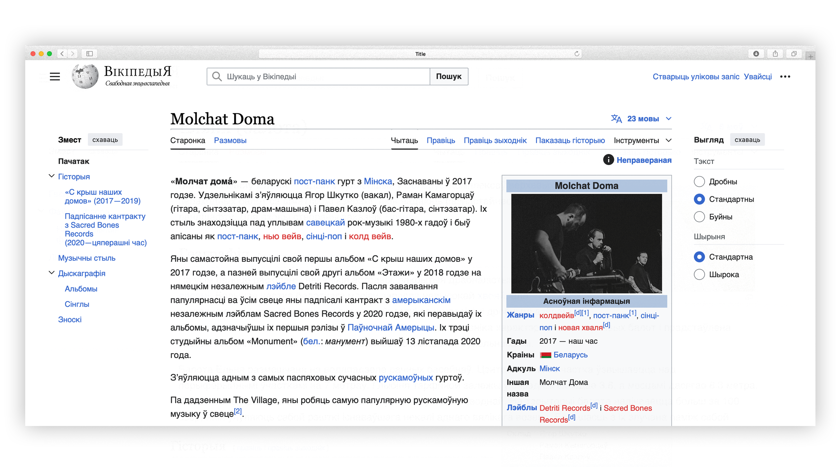Image resolution: width=840 pixels, height=467 pixels.
Task: Reload the page in address bar
Action: 577,54
